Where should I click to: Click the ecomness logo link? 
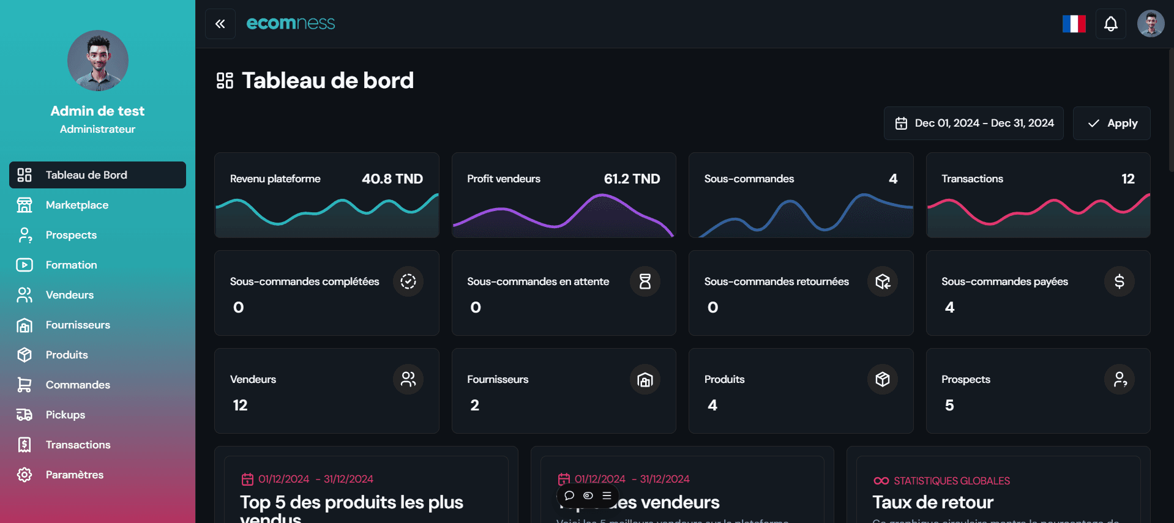coord(291,23)
